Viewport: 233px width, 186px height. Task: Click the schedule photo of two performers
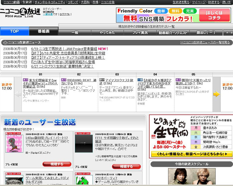(192, 176)
